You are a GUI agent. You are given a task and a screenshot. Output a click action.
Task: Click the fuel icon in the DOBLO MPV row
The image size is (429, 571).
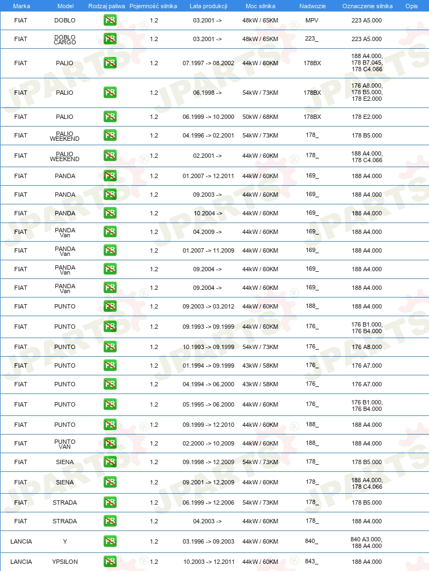pyautogui.click(x=110, y=20)
